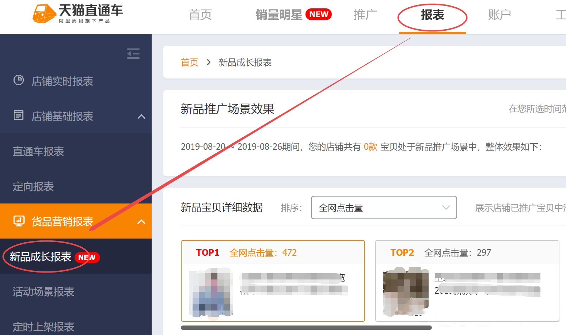Click the breadcrumb arrow after 首页
Viewport: 566px width, 335px height.
point(208,62)
